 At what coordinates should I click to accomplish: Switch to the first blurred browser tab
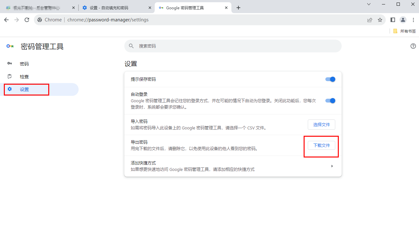(x=40, y=8)
